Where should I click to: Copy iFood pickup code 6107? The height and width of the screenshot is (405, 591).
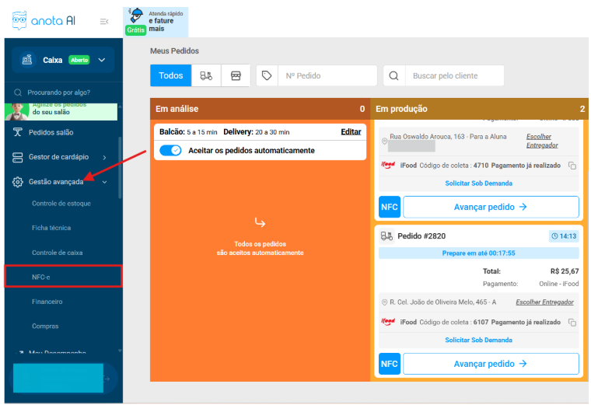572,323
